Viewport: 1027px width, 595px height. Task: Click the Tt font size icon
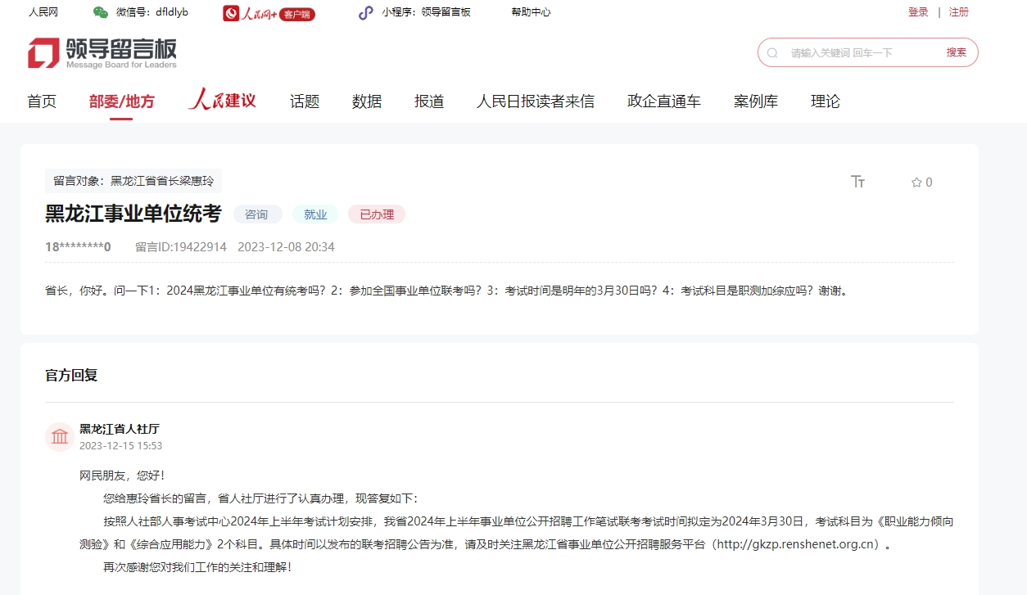coord(858,182)
